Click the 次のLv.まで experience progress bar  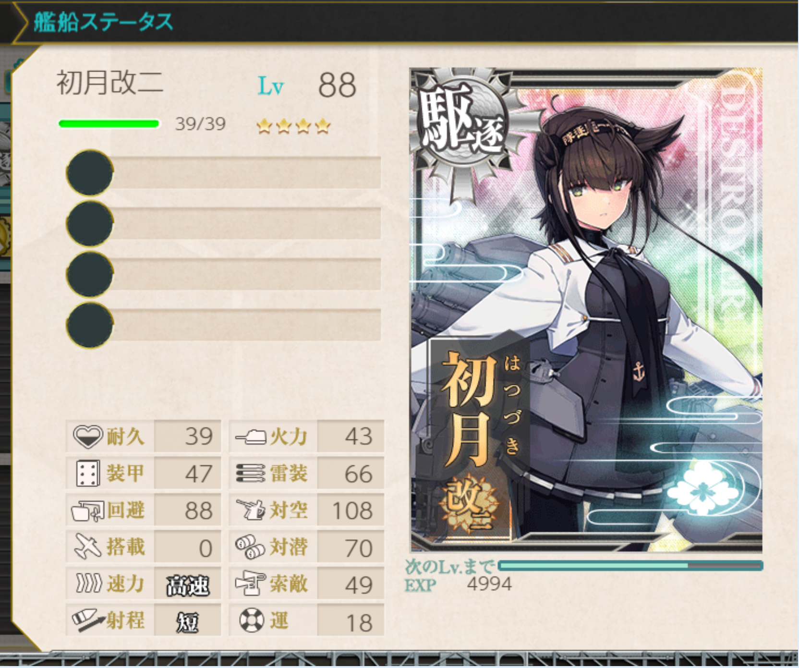630,566
